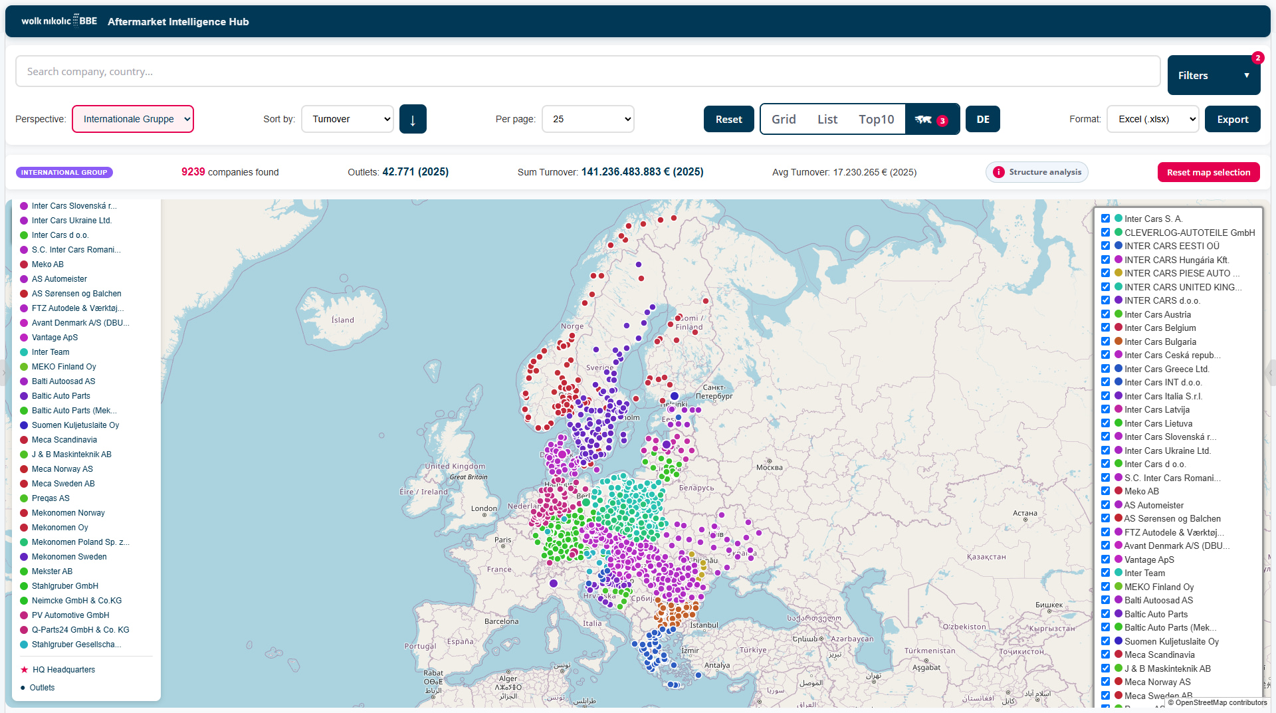Toggle Inter Cars Austria checkbox
Image resolution: width=1276 pixels, height=713 pixels.
[x=1105, y=314]
